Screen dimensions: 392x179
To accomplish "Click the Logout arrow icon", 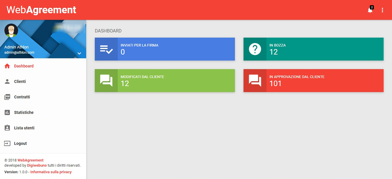I will pos(7,143).
